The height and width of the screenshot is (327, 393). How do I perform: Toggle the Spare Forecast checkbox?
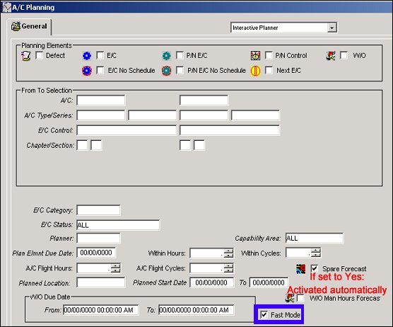coord(315,268)
